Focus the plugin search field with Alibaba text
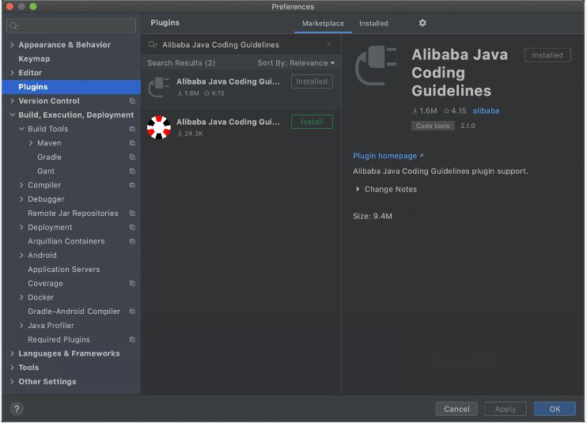 tap(241, 45)
